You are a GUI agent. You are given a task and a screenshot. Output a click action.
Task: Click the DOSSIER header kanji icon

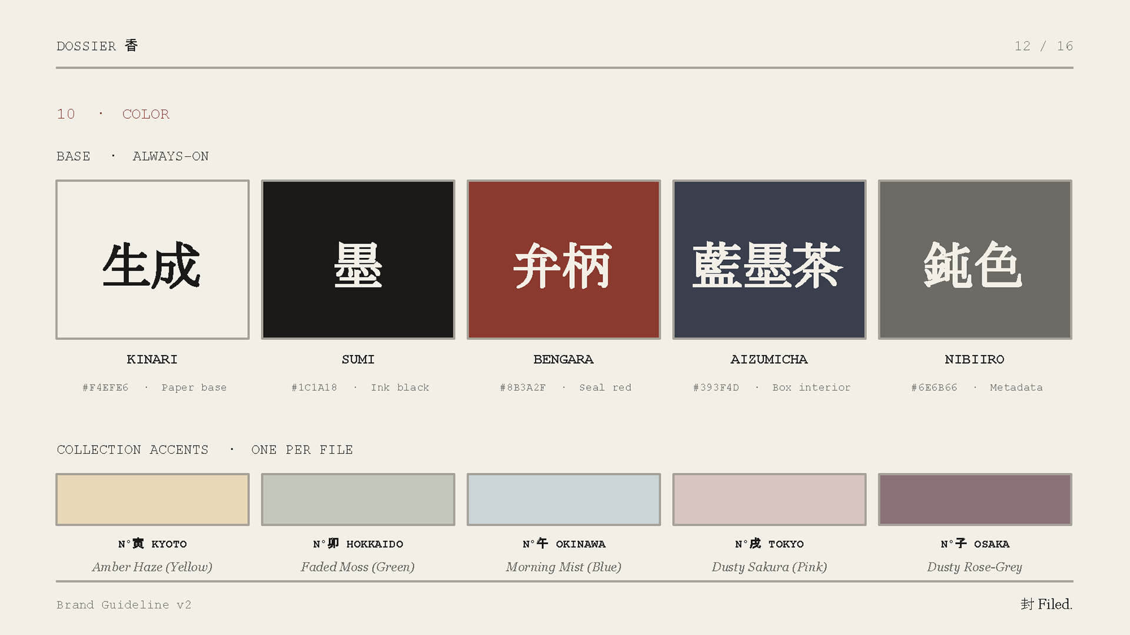[131, 45]
